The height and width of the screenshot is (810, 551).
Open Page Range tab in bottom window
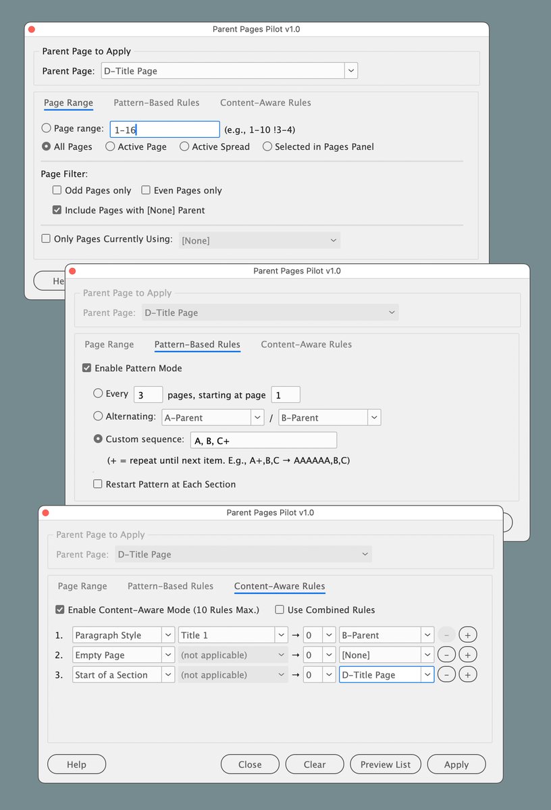(82, 586)
